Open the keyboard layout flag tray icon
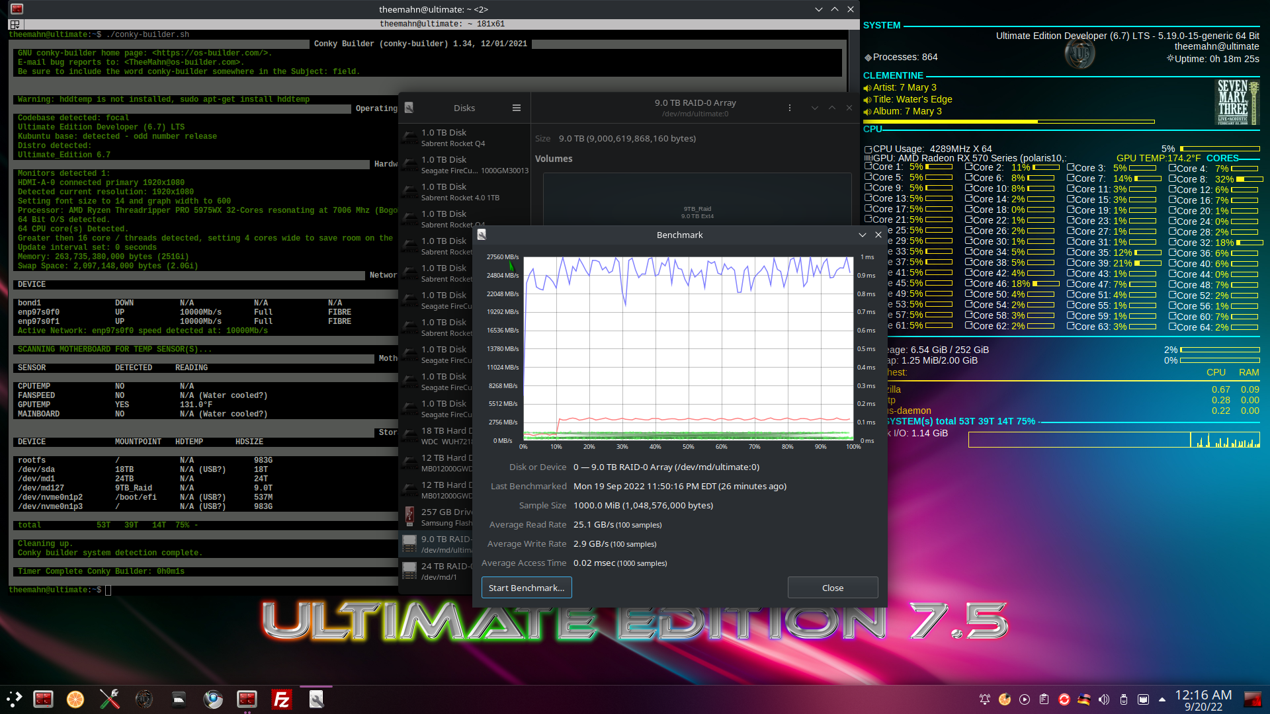 1084,699
